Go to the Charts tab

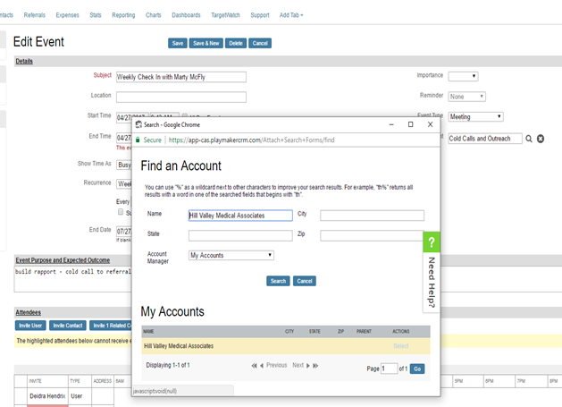(154, 15)
